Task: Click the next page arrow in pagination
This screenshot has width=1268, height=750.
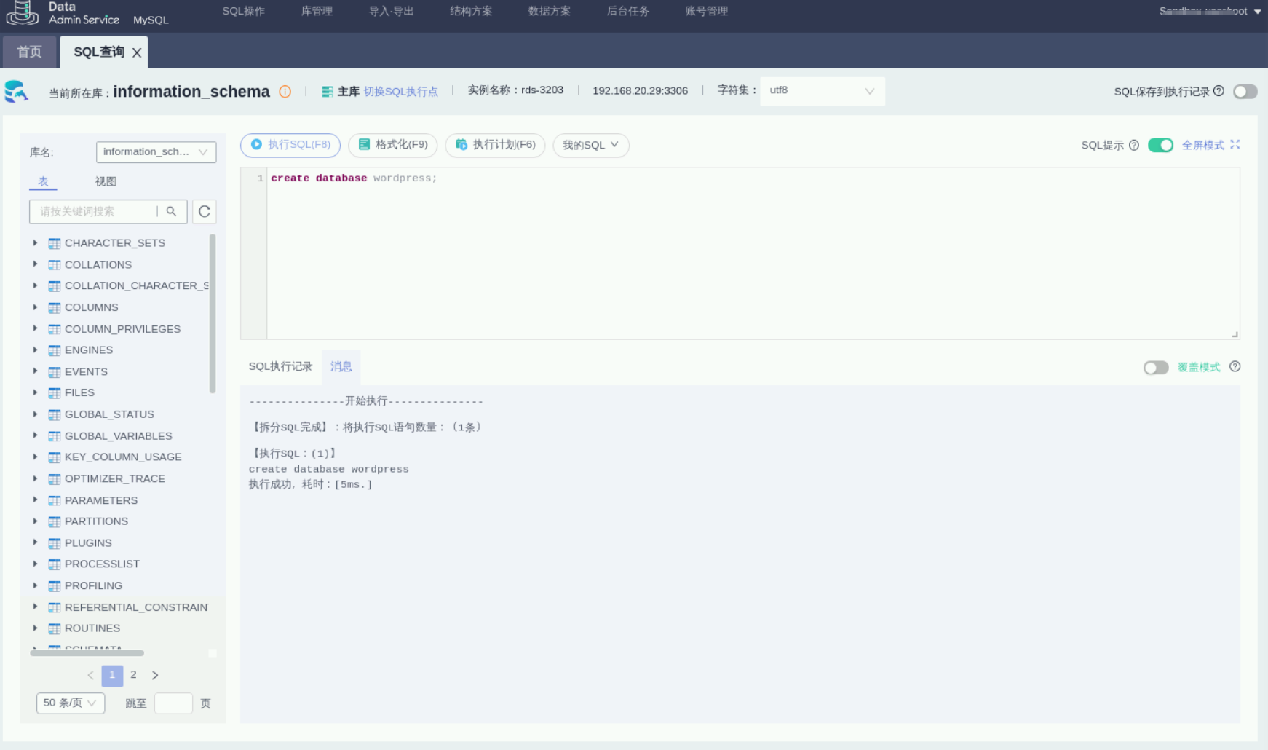Action: [x=155, y=675]
